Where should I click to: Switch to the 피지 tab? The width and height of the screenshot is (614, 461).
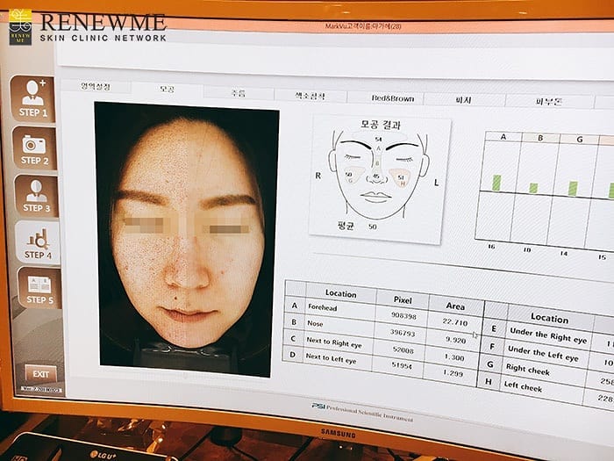click(x=464, y=100)
